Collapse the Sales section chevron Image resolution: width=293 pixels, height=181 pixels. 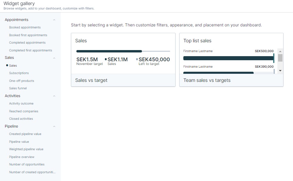tap(54, 58)
